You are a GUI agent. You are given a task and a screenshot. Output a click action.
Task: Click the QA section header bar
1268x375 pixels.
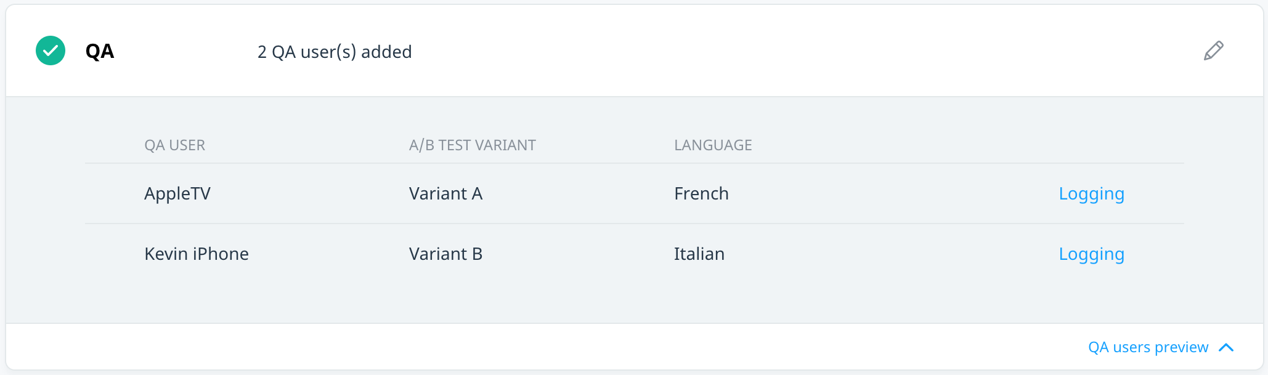point(635,50)
